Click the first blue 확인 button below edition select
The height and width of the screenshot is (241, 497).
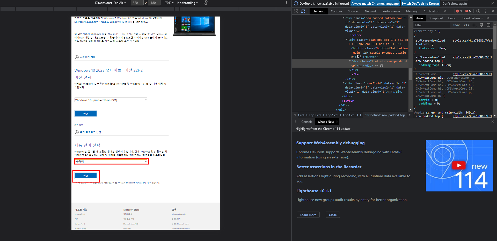[86, 114]
